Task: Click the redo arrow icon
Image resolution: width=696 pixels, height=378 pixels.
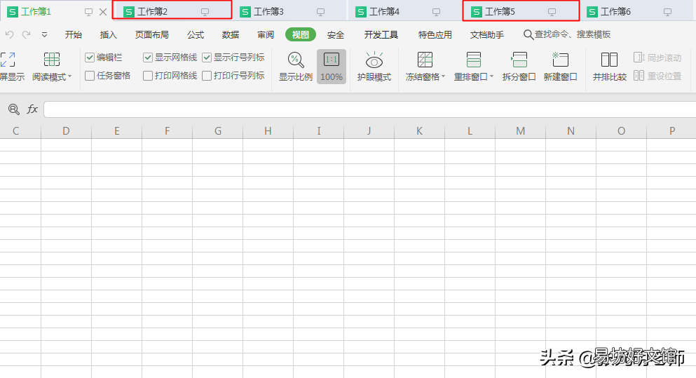Action: click(26, 34)
